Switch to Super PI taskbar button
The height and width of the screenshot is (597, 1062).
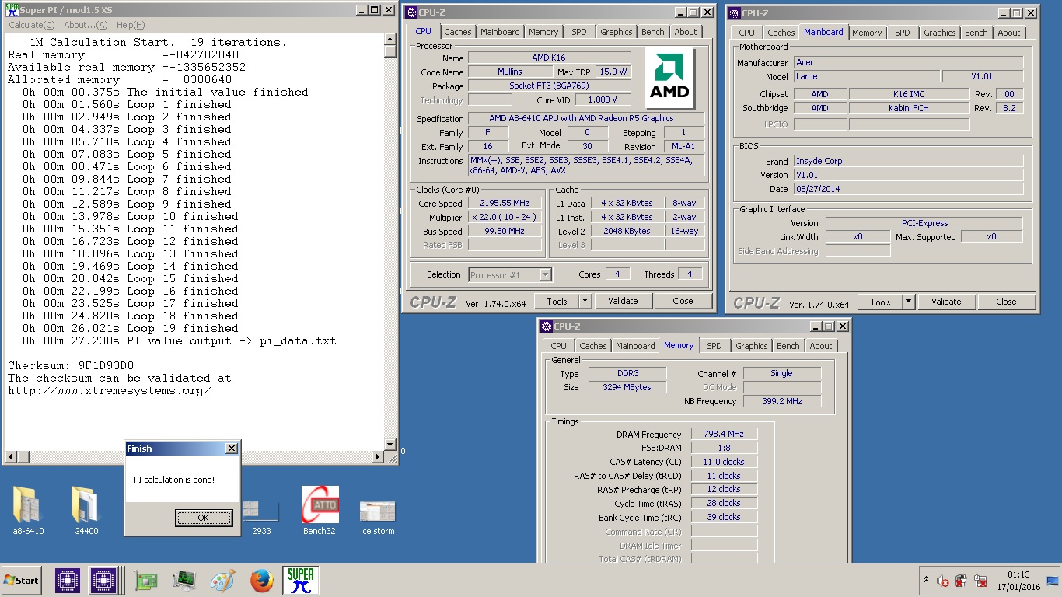(x=300, y=581)
